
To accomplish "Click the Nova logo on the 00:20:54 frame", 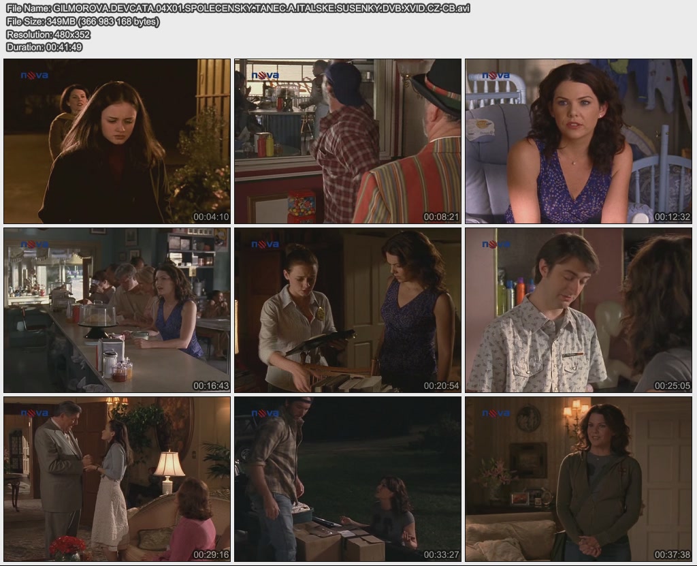I will tap(265, 245).
